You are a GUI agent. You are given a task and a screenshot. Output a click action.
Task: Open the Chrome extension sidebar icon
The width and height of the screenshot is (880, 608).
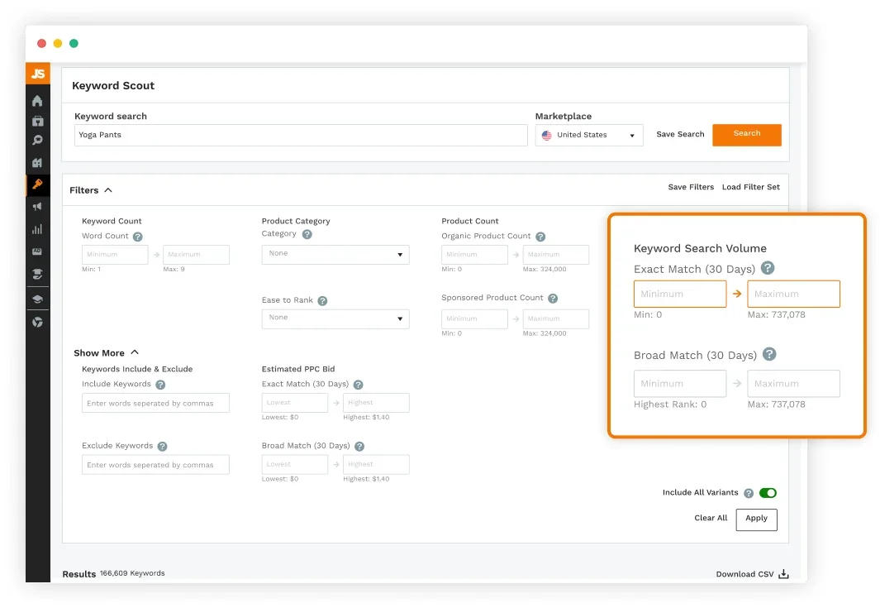pyautogui.click(x=37, y=323)
